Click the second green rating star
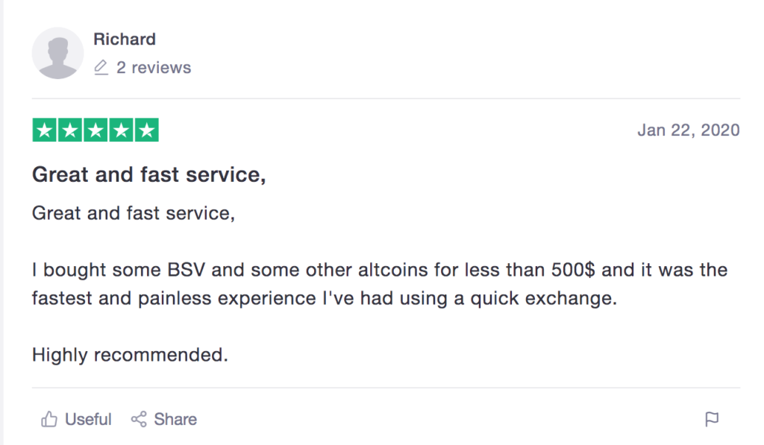 (70, 130)
